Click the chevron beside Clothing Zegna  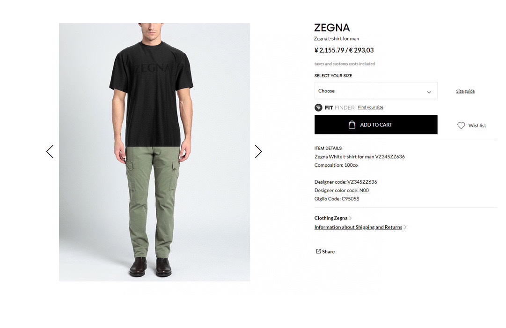pyautogui.click(x=351, y=218)
